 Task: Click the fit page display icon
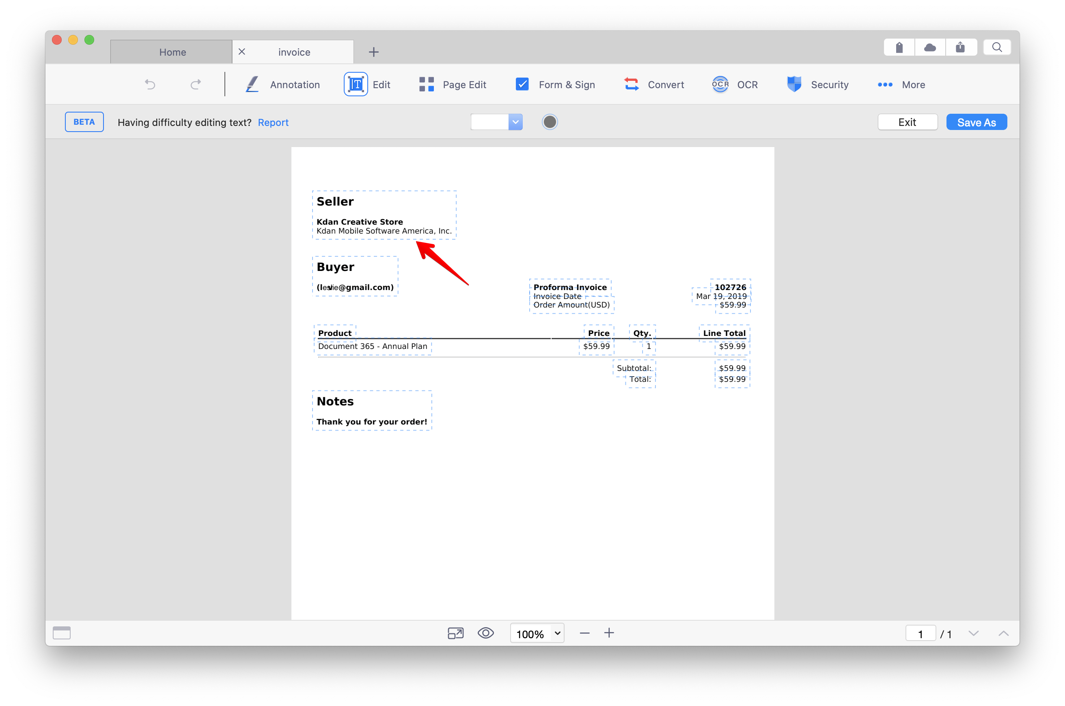[455, 633]
